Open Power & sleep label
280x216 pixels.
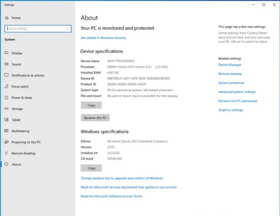point(22,98)
